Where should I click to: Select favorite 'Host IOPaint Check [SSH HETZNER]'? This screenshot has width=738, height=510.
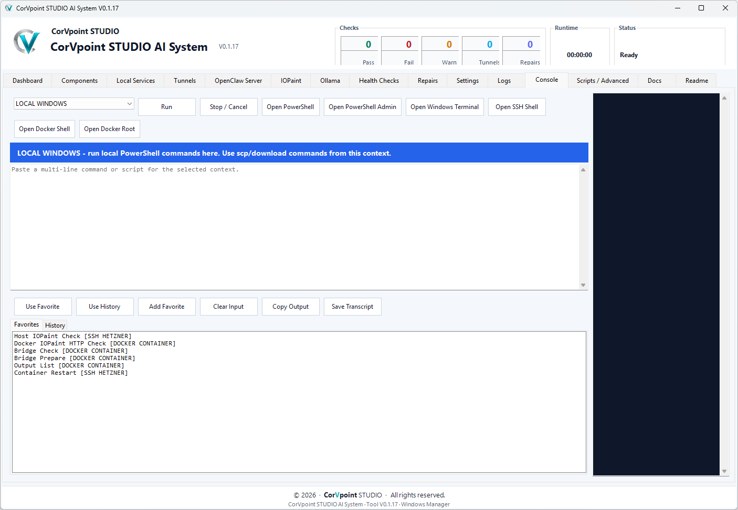click(x=73, y=337)
